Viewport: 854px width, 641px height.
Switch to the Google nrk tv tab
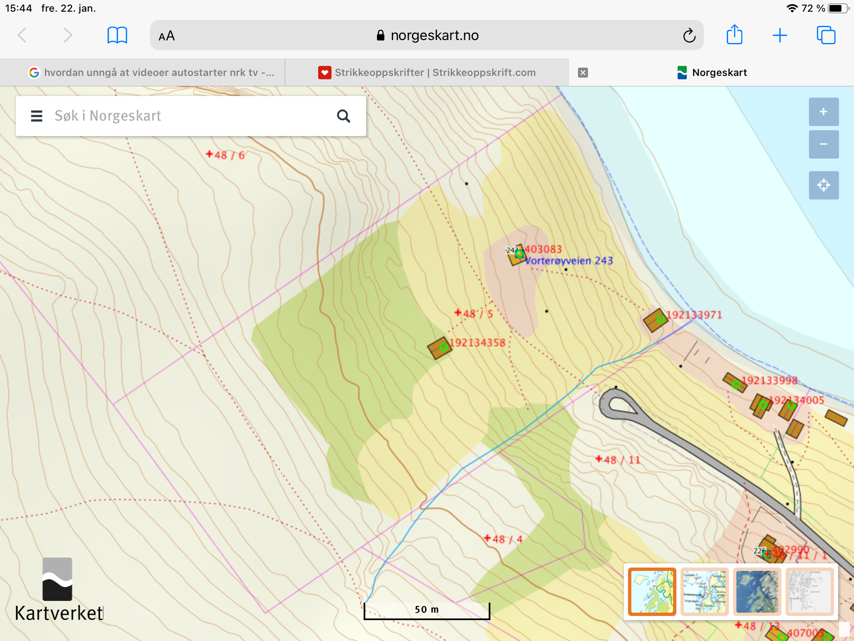click(x=150, y=73)
